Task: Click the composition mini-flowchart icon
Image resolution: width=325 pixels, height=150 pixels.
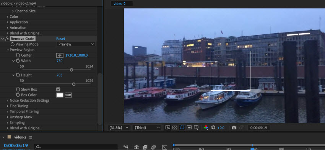Action: point(125,147)
